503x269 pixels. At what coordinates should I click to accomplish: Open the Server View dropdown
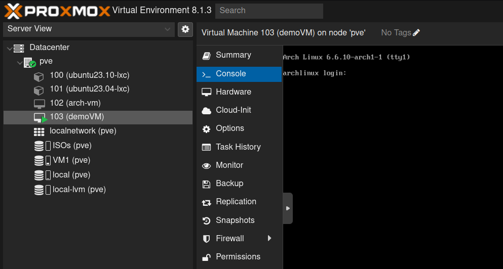(89, 29)
